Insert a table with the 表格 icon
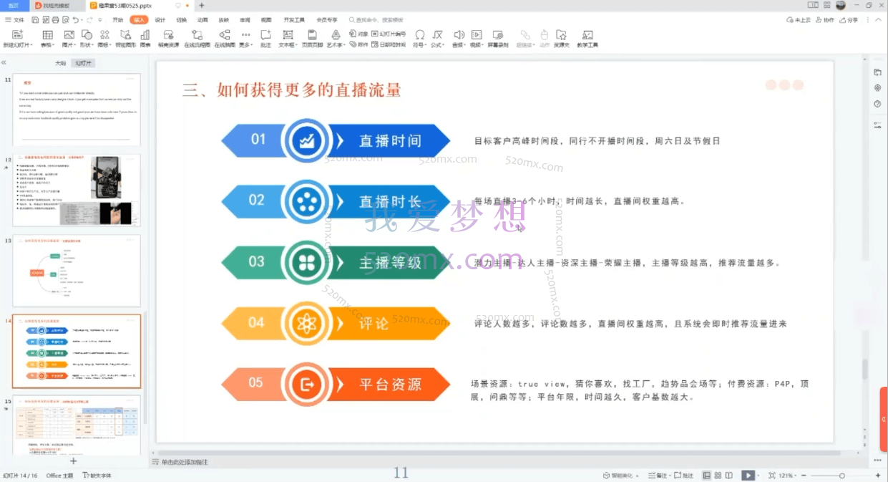The height and width of the screenshot is (482, 888). (47, 35)
